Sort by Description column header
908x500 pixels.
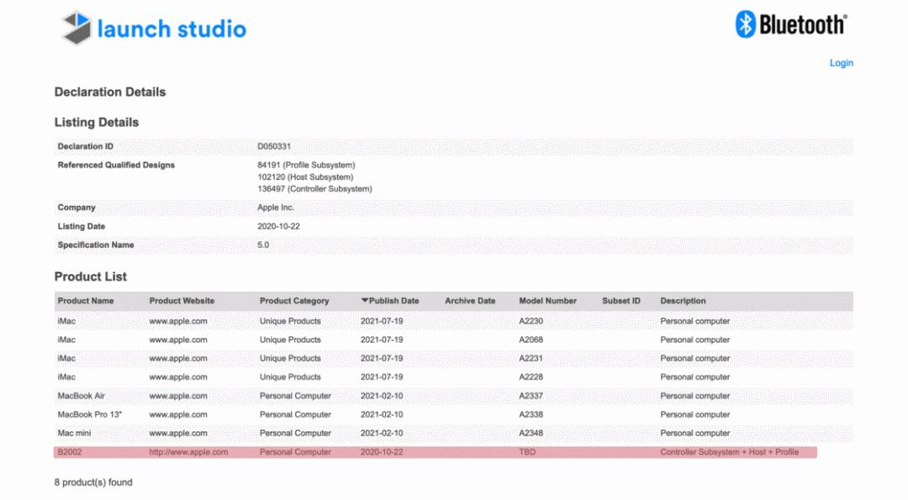coord(684,301)
